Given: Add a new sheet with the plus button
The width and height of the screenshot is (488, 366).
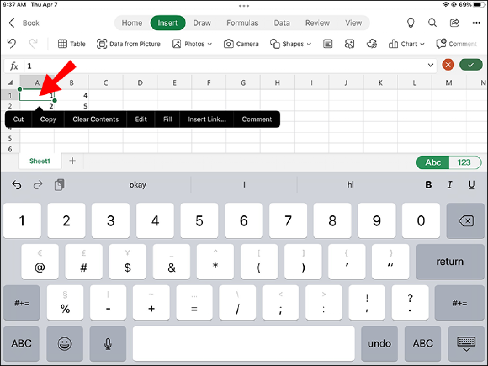Looking at the screenshot, I should (x=72, y=161).
